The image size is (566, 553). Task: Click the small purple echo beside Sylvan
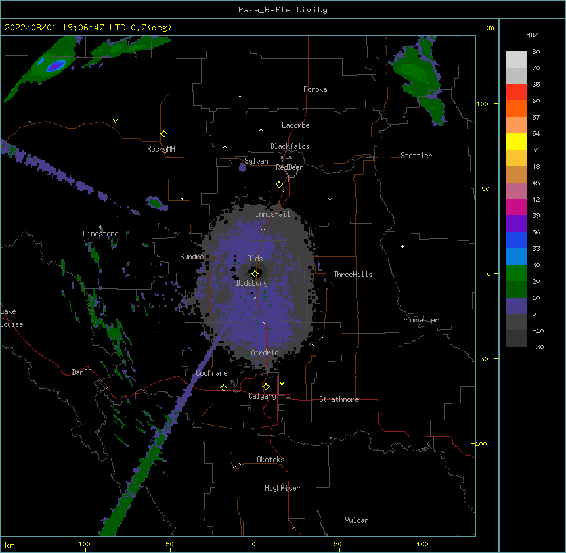click(x=242, y=167)
